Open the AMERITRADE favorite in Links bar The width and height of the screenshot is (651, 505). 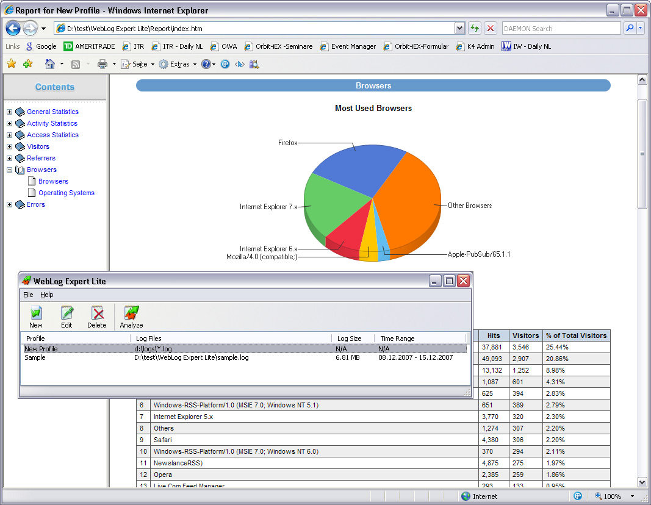point(89,46)
